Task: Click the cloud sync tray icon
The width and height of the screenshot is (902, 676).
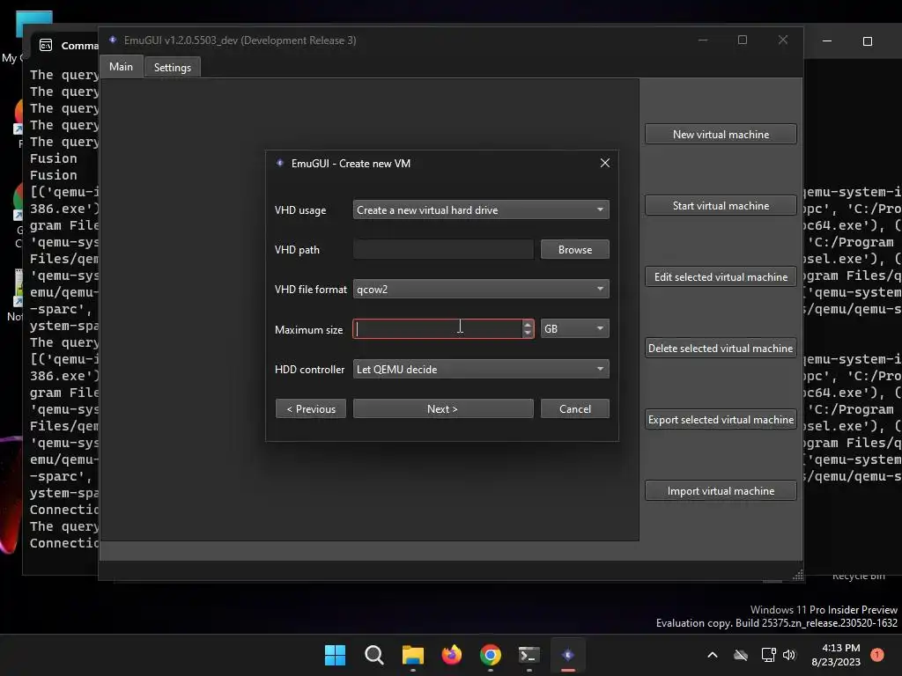Action: pyautogui.click(x=741, y=655)
